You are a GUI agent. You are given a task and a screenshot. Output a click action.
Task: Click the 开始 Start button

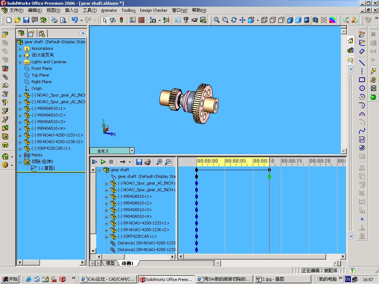pyautogui.click(x=10, y=279)
